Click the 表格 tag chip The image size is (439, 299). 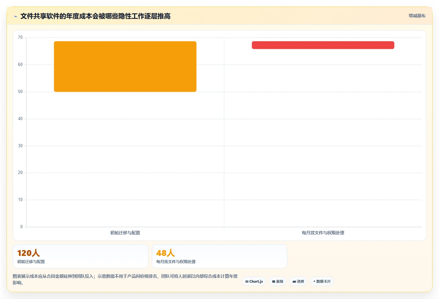click(277, 281)
